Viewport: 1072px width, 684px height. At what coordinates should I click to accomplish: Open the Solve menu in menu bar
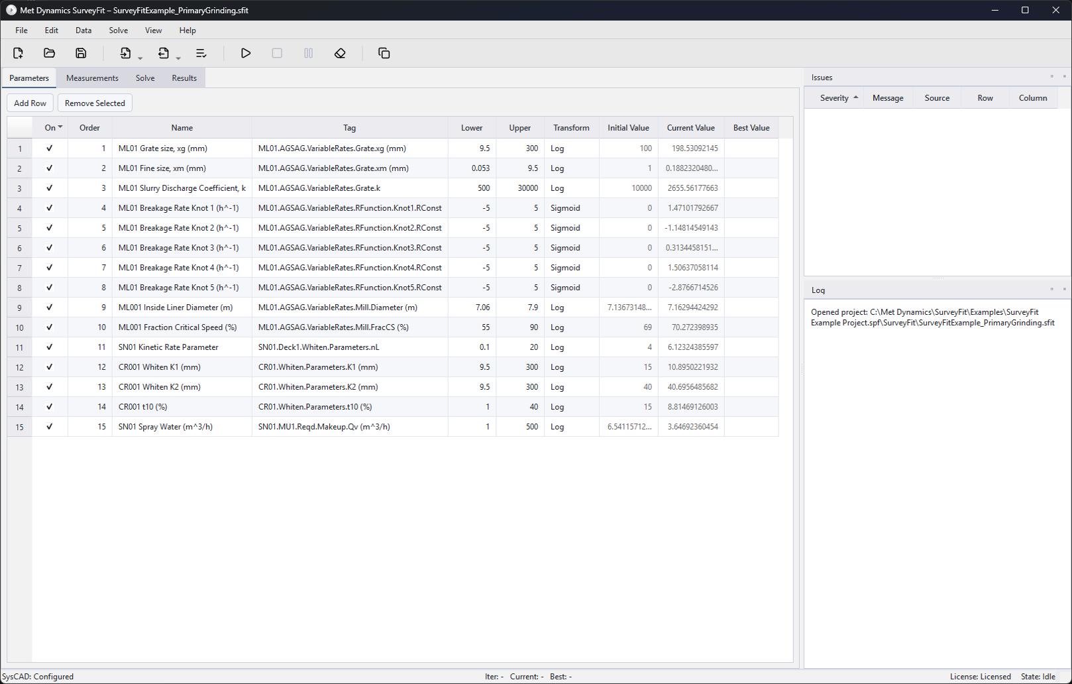point(118,30)
